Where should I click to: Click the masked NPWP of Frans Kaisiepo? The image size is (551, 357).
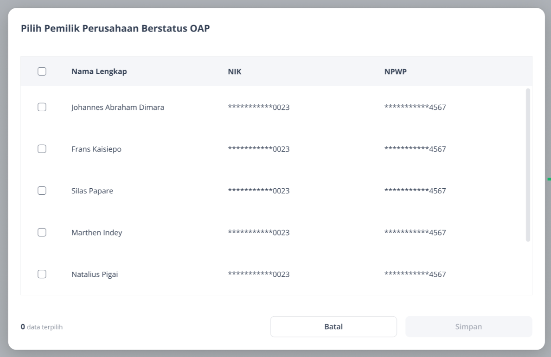(415, 149)
